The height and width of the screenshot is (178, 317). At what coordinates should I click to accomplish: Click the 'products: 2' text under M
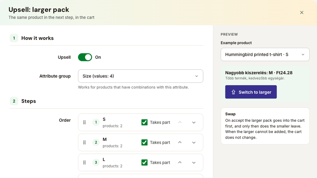112,146
